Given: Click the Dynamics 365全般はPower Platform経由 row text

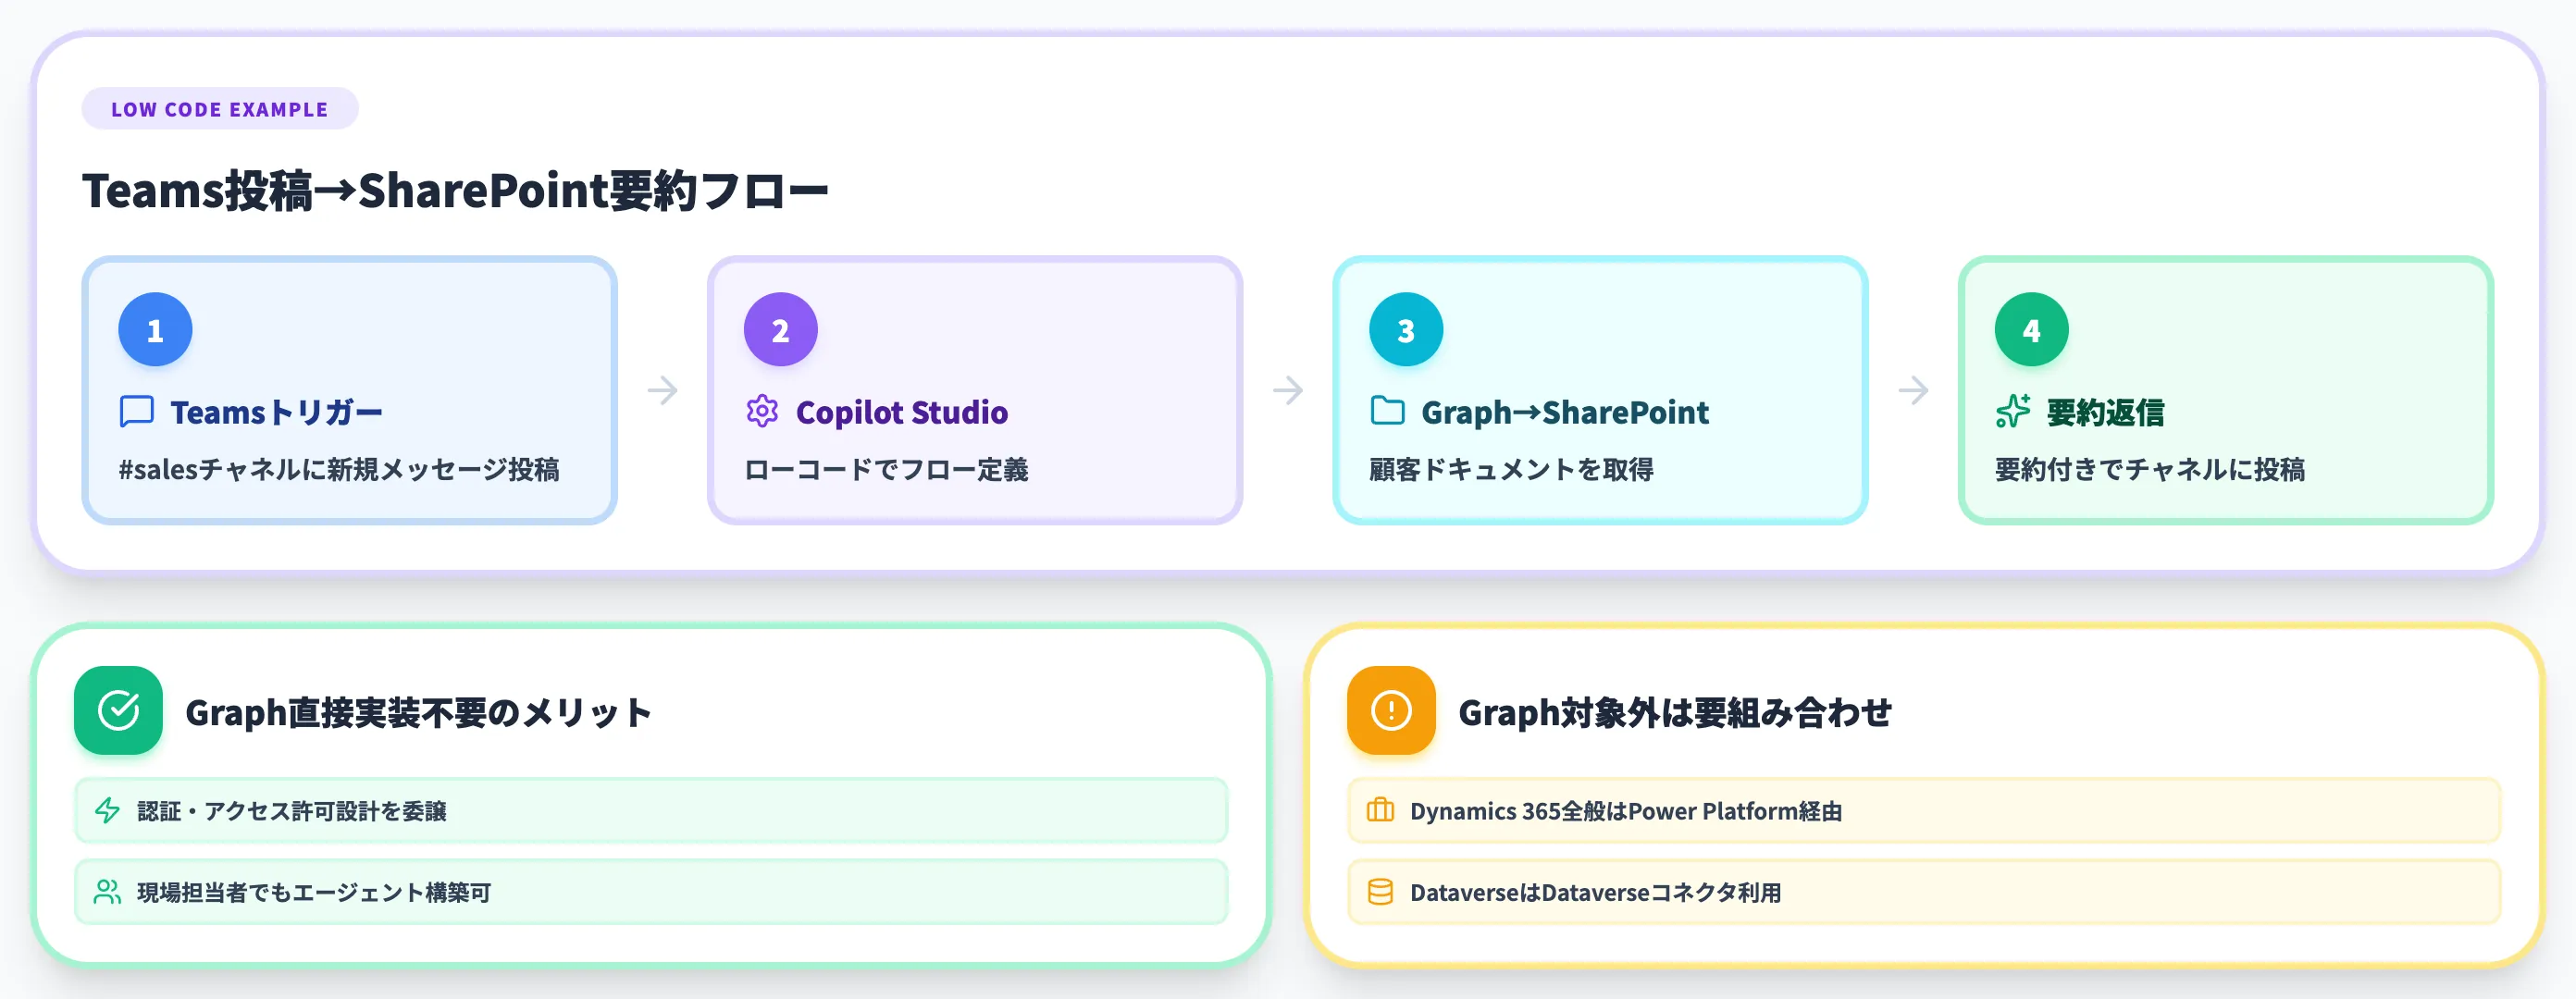Looking at the screenshot, I should 1626,811.
